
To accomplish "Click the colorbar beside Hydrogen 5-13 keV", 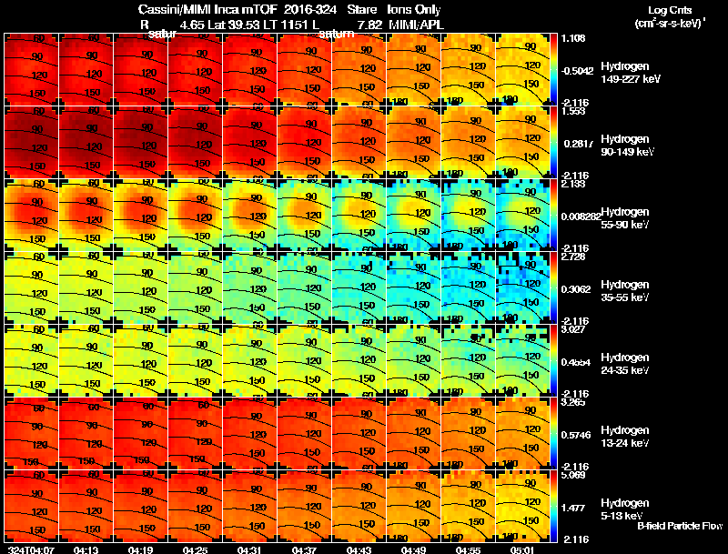I will 553,507.
